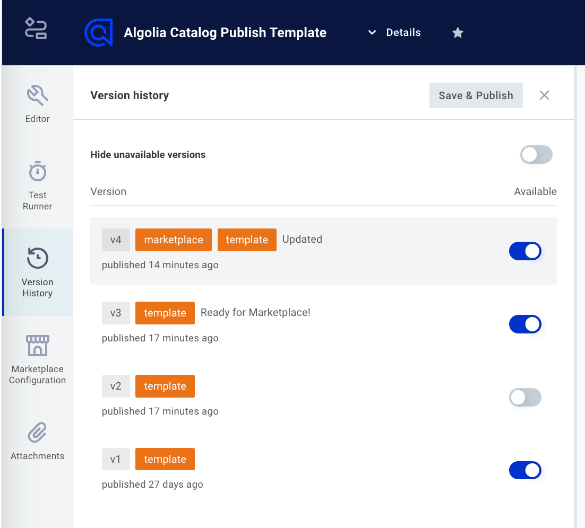Image resolution: width=585 pixels, height=528 pixels.
Task: Disable availability for version v1
Action: [525, 470]
